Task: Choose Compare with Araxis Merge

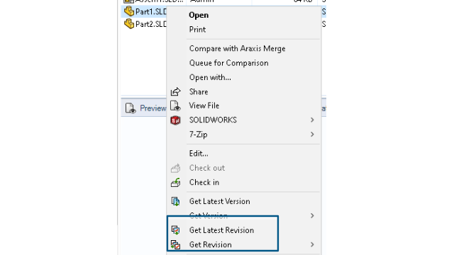Action: [238, 49]
